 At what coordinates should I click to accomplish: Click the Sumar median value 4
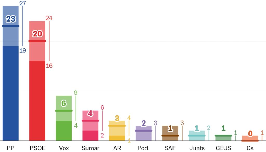pyautogui.click(x=90, y=114)
